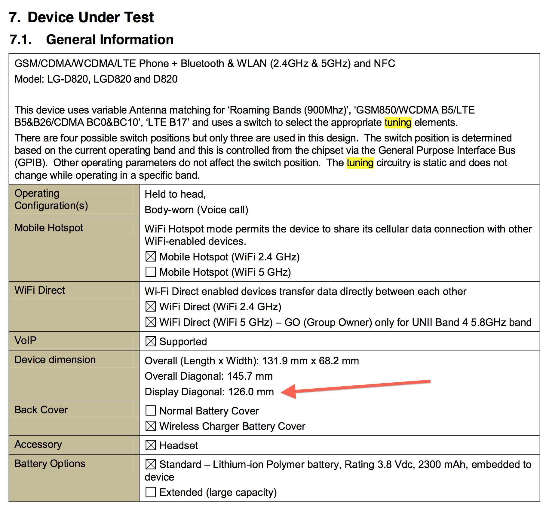Screen dimensions: 546x507
Task: Check the Mobile Hotspot WiFi 2.4 GHz box
Action: pos(150,257)
